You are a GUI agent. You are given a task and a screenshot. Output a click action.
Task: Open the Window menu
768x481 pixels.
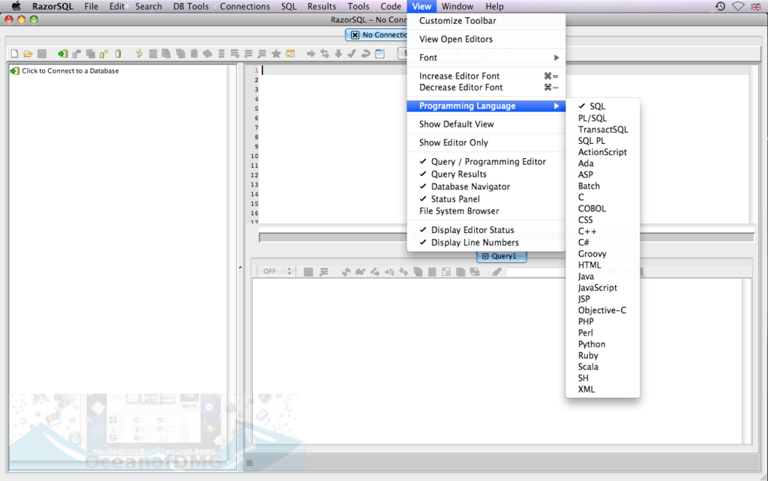[x=457, y=6]
